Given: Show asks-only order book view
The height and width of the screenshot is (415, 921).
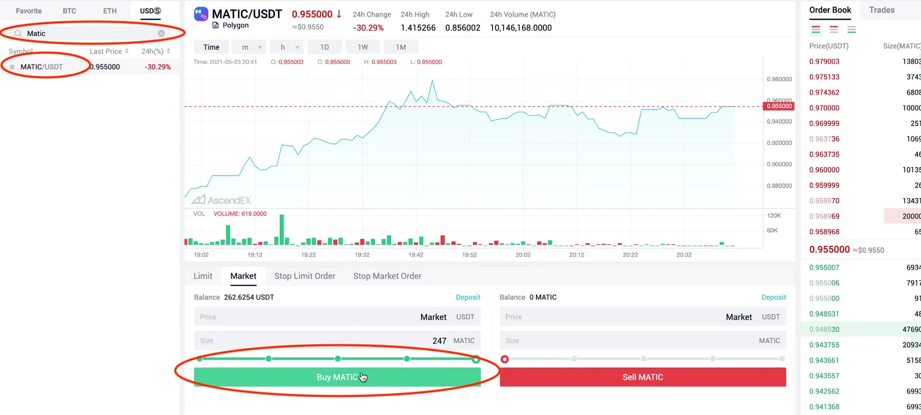Looking at the screenshot, I should point(834,30).
